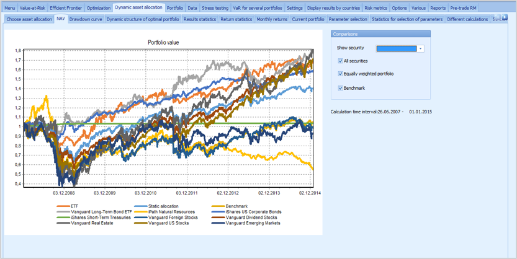The width and height of the screenshot is (517, 259).
Task: Select the Various tab
Action: 419,8
